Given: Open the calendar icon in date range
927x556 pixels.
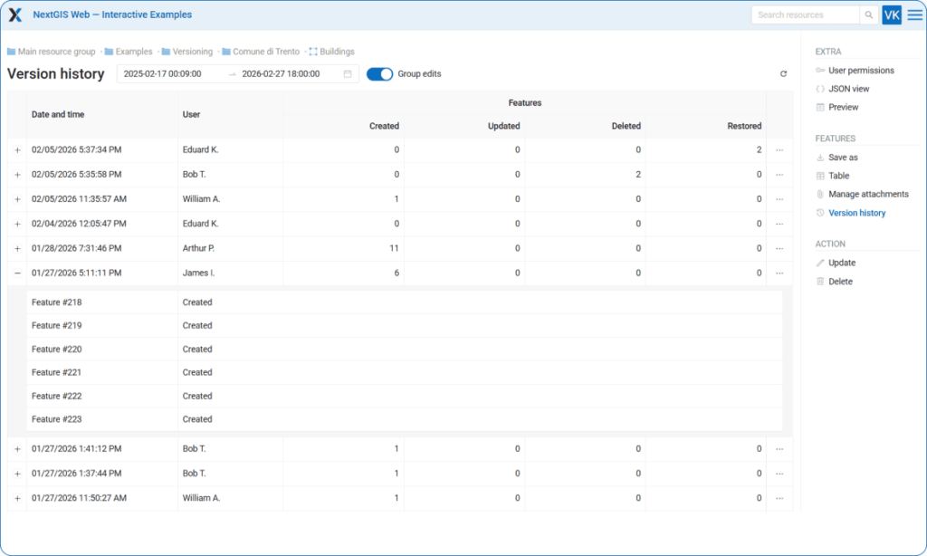Looking at the screenshot, I should (348, 74).
